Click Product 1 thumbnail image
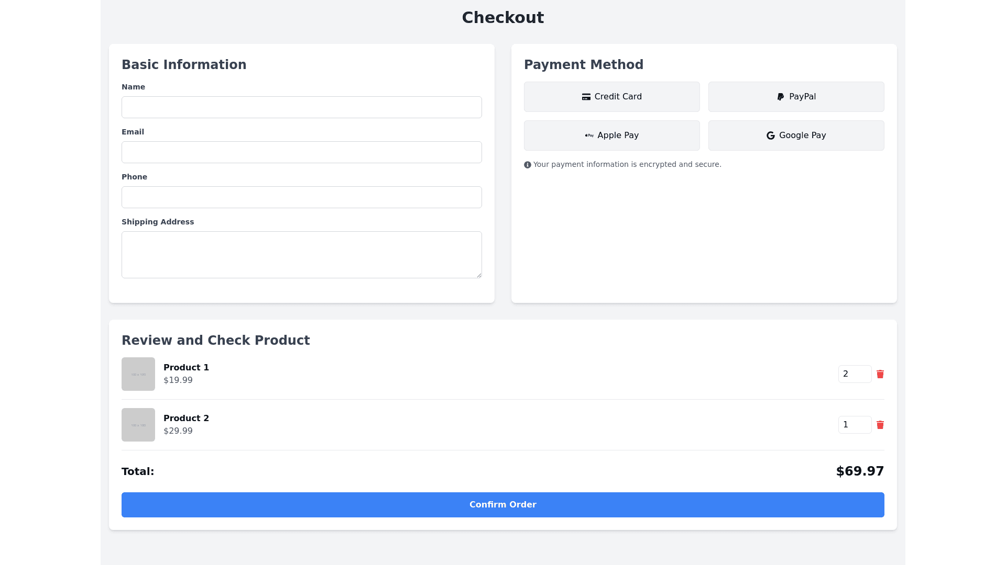 pyautogui.click(x=138, y=374)
